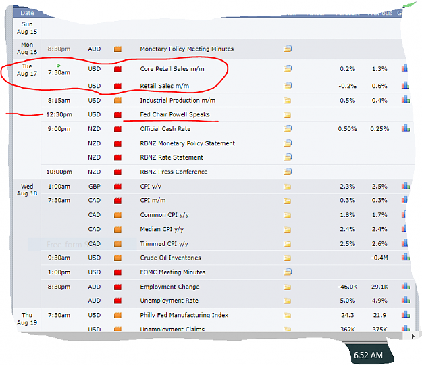Open detail folder for Core Retail Sales m/m
Screen dimensions: 422x365
[x=287, y=69]
